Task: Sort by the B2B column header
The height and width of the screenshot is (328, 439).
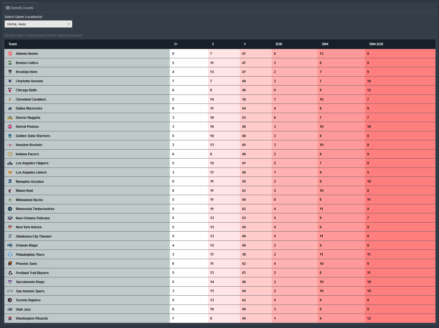Action: [279, 44]
